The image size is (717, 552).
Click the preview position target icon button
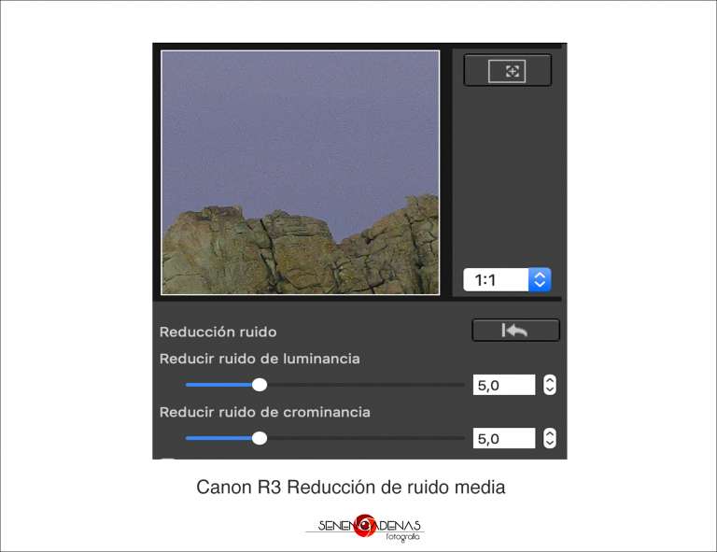click(507, 70)
